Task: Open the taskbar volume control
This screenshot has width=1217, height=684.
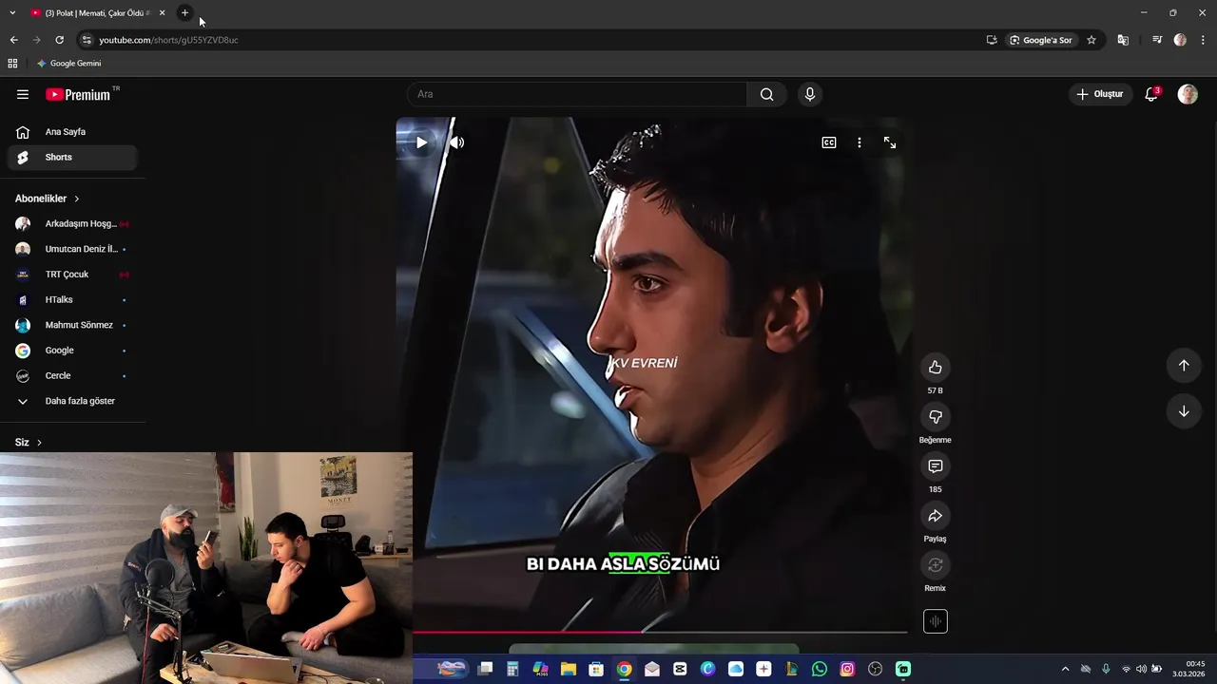Action: 1141,669
